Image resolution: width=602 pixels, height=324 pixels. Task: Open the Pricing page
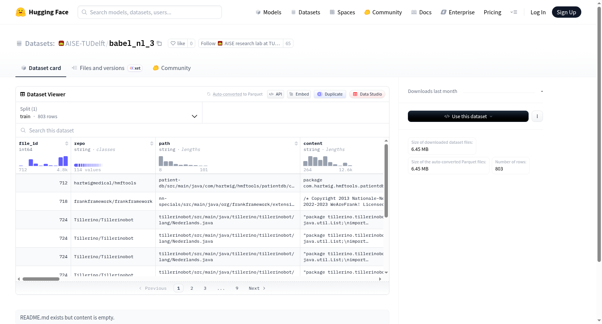coord(493,12)
